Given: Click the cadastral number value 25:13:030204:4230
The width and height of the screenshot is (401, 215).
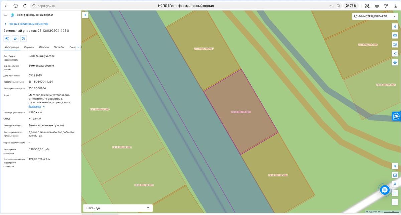Looking at the screenshot, I should point(41,82).
